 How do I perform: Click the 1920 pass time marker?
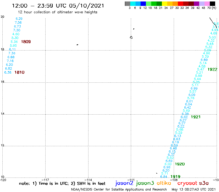[x=180, y=164]
